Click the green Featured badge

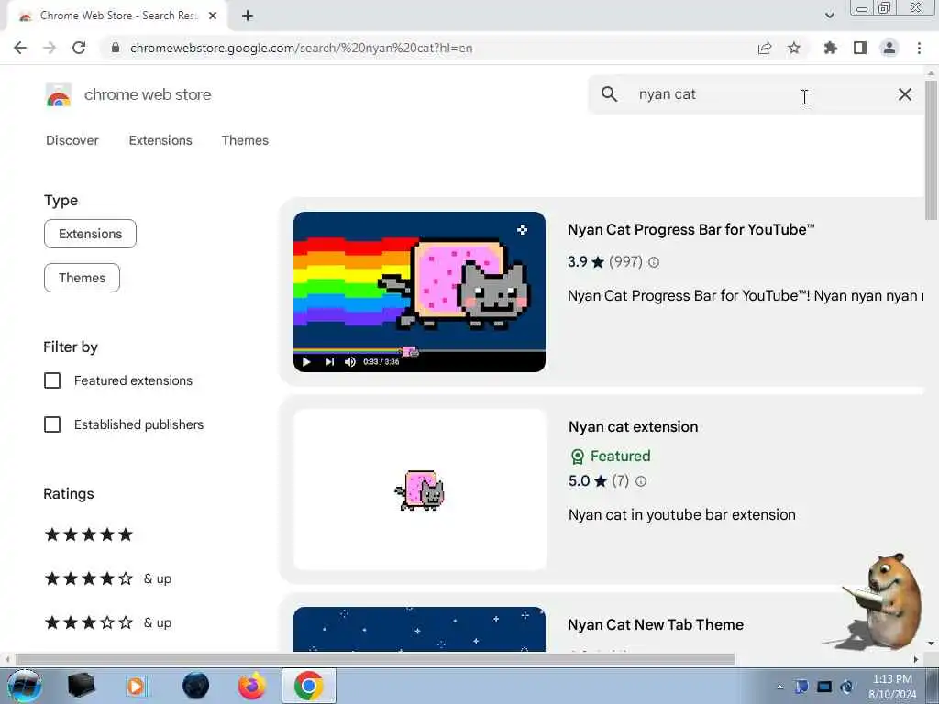click(x=610, y=456)
